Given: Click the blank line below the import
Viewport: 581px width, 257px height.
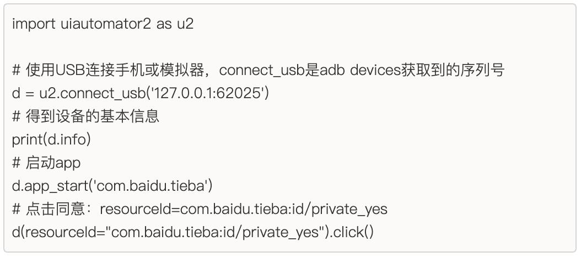Looking at the screenshot, I should pos(290,47).
